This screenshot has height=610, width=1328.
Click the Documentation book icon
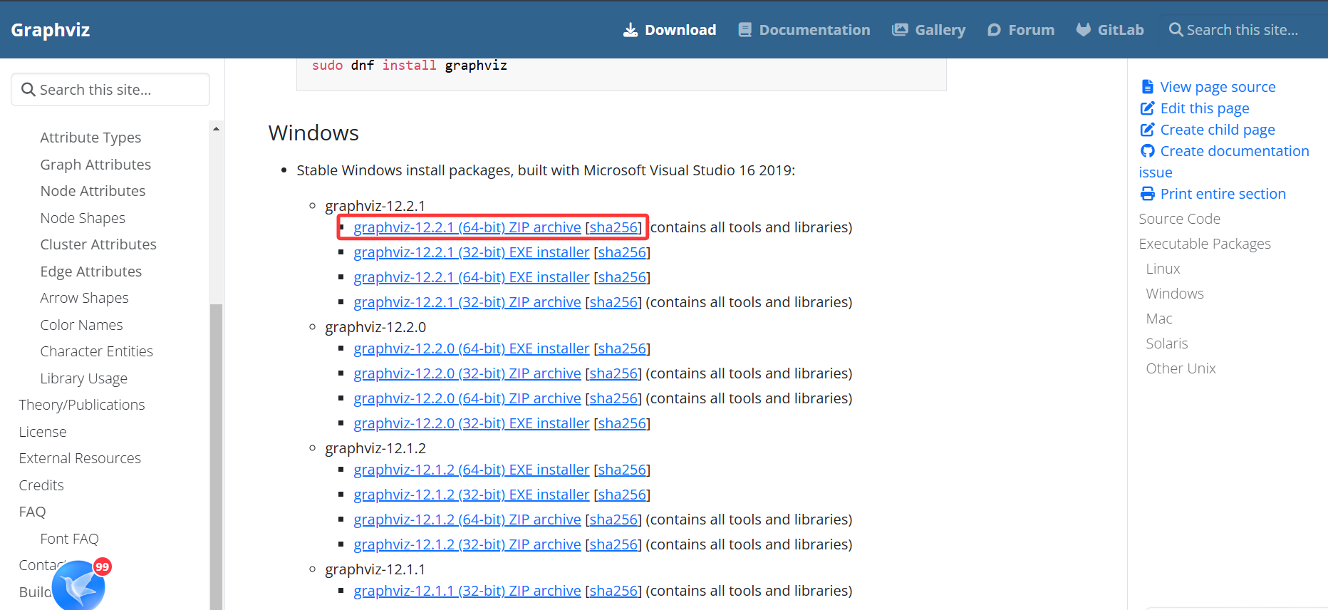click(745, 30)
